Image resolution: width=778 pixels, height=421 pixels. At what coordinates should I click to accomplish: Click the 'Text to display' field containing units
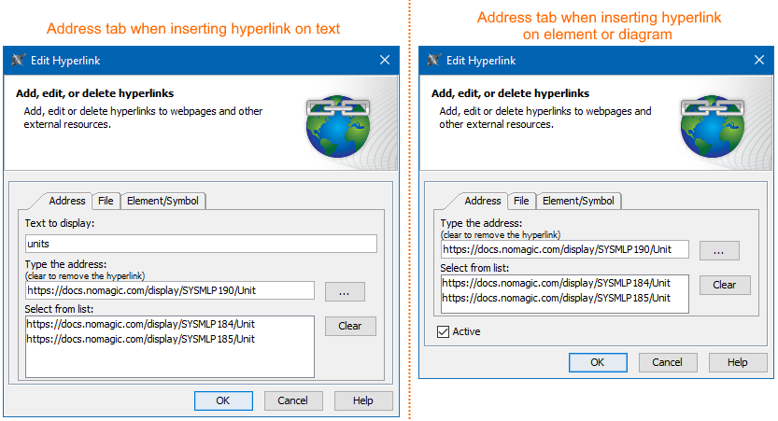coord(201,244)
